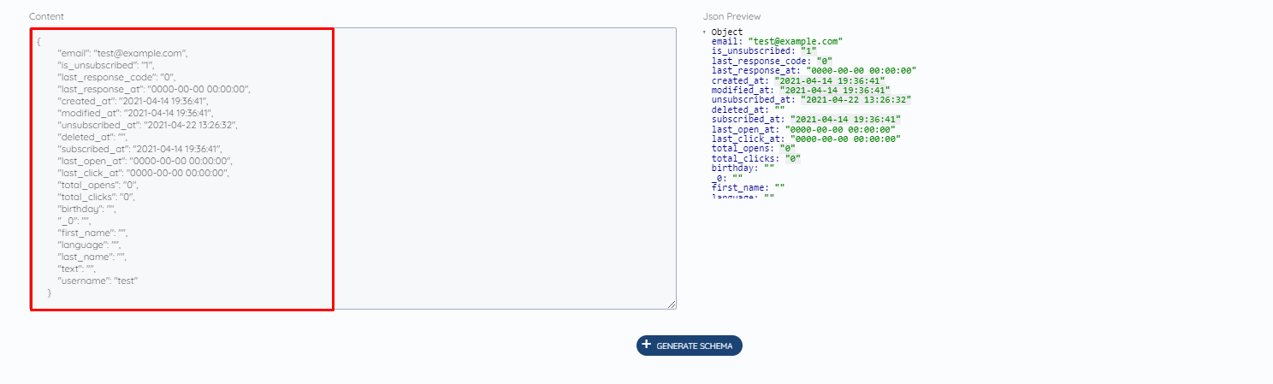Click the "total_opens" line in Content editor

point(98,185)
